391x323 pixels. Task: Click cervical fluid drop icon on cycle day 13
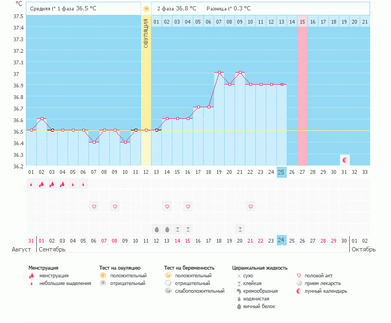tap(157, 229)
